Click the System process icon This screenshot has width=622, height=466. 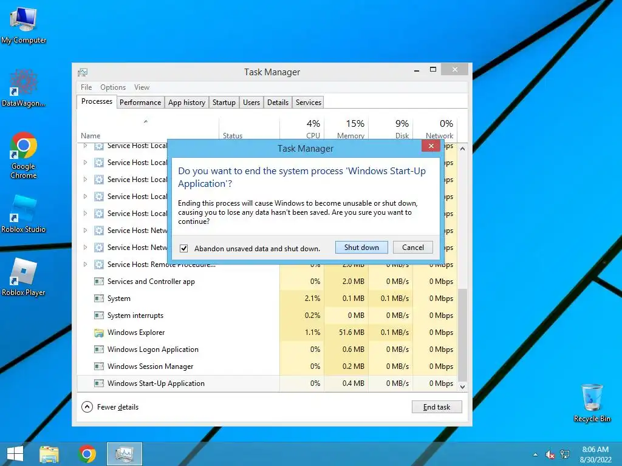pos(99,299)
